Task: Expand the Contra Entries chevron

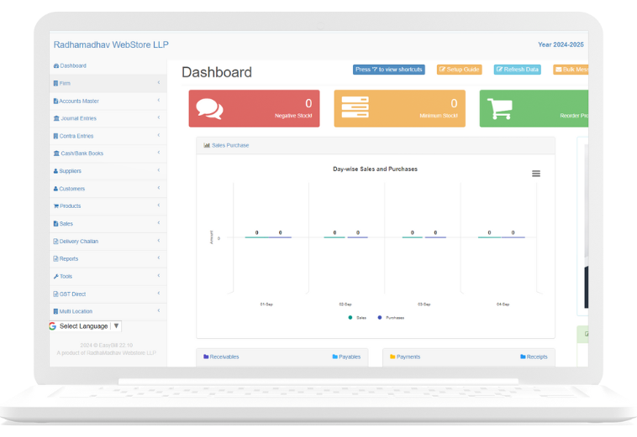Action: [159, 135]
